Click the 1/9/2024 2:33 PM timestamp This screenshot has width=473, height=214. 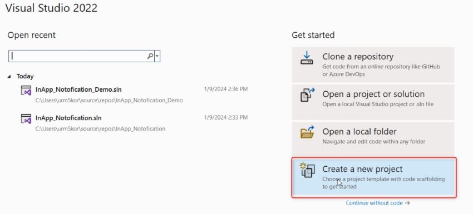[x=226, y=117]
